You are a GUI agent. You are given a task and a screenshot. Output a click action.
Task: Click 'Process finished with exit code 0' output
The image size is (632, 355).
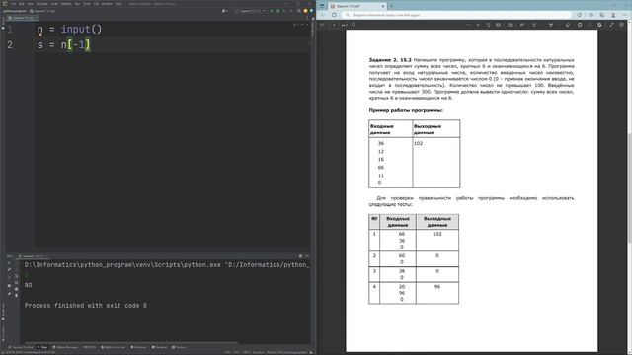pyautogui.click(x=86, y=306)
